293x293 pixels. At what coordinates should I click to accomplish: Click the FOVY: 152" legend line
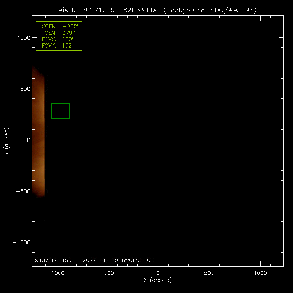pyautogui.click(x=58, y=46)
